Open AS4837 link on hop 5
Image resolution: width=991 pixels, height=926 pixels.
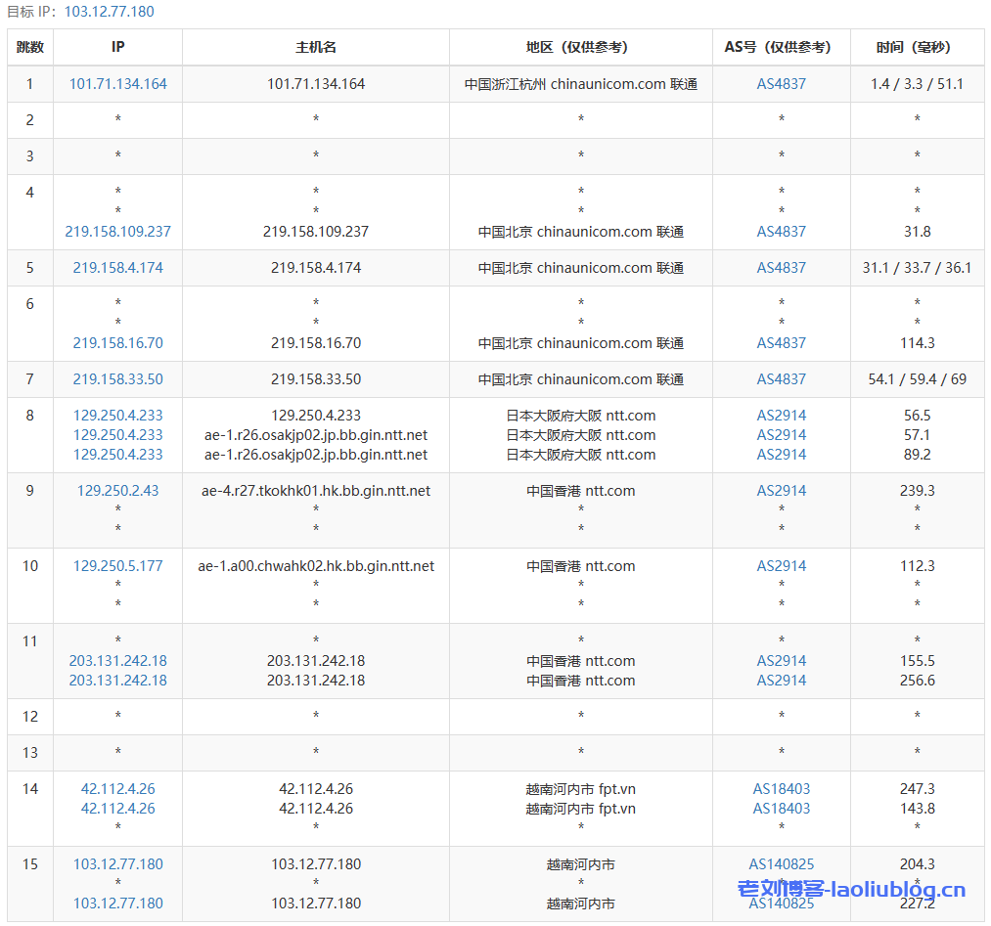click(780, 267)
